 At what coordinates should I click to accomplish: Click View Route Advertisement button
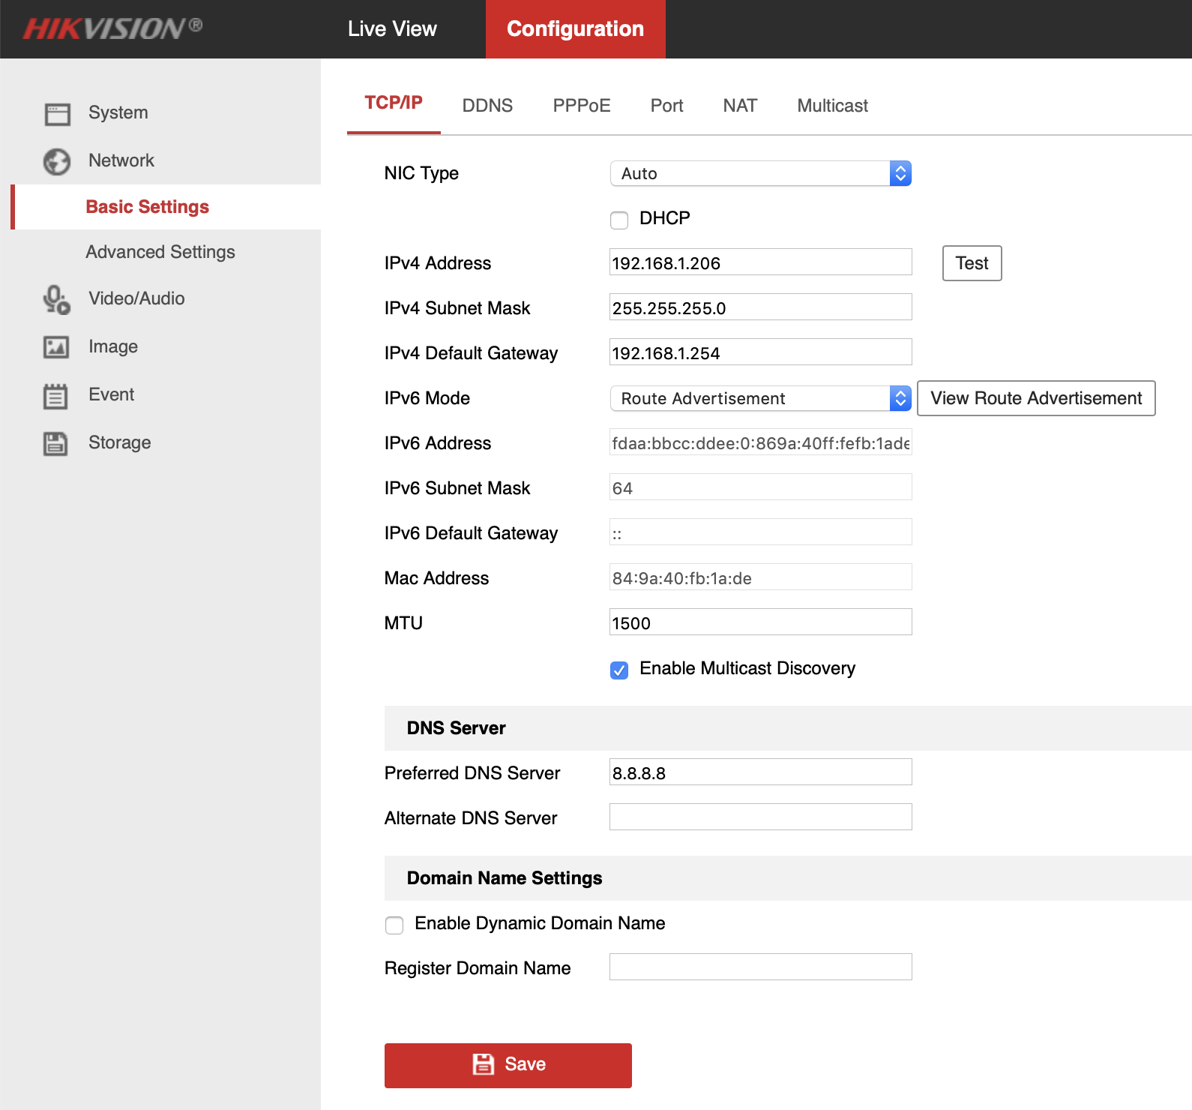tap(1036, 398)
